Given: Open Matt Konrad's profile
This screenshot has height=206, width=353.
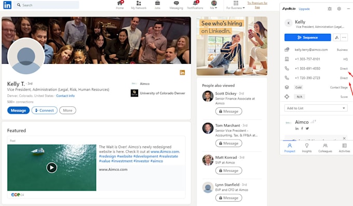Looking at the screenshot, I should pyautogui.click(x=226, y=157).
